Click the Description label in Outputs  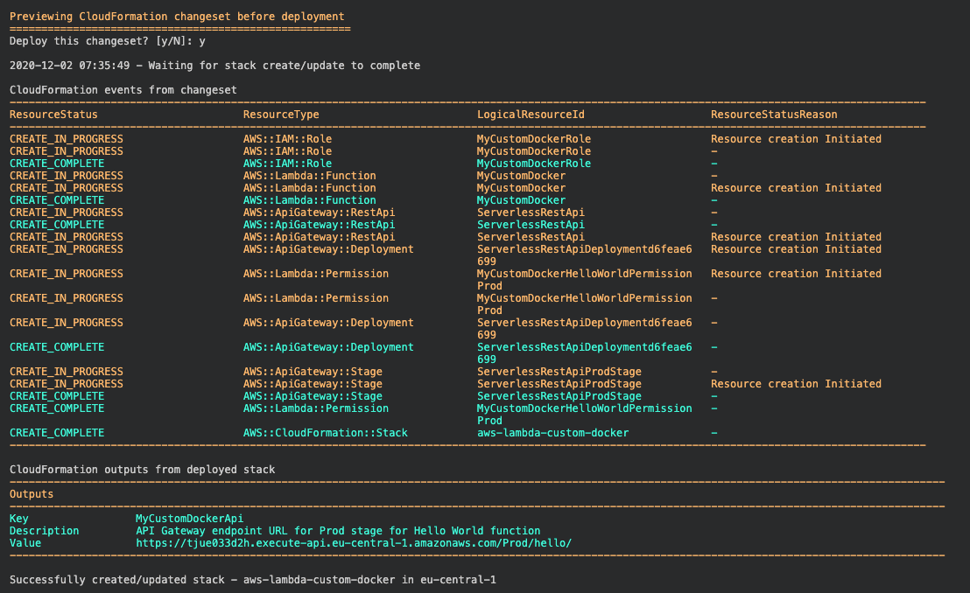point(45,531)
